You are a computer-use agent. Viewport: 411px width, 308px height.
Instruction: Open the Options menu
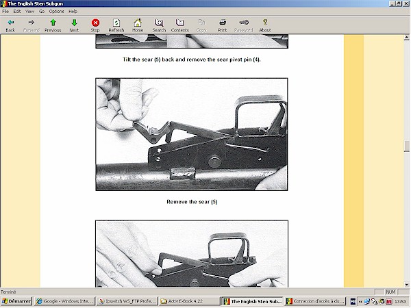tap(56, 11)
